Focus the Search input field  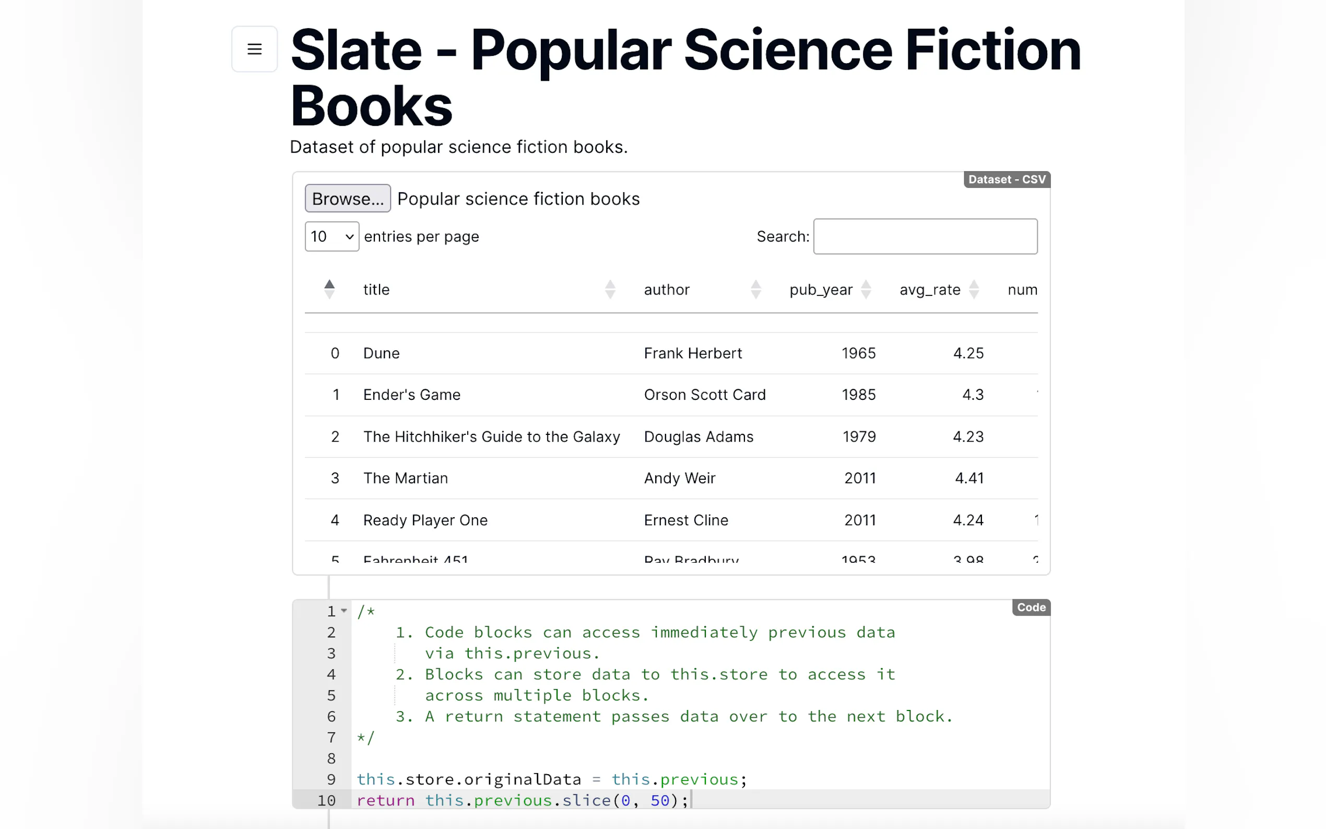pyautogui.click(x=925, y=236)
